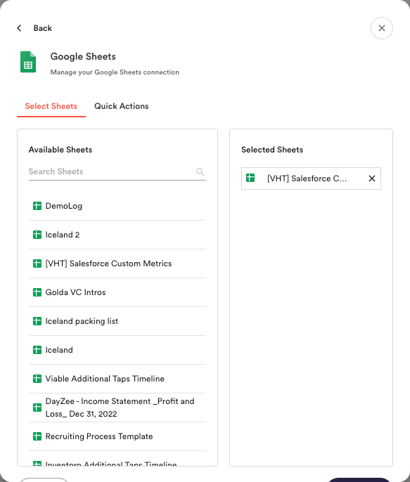Click the Google Sheets logo icon
Image resolution: width=410 pixels, height=482 pixels.
pyautogui.click(x=28, y=62)
